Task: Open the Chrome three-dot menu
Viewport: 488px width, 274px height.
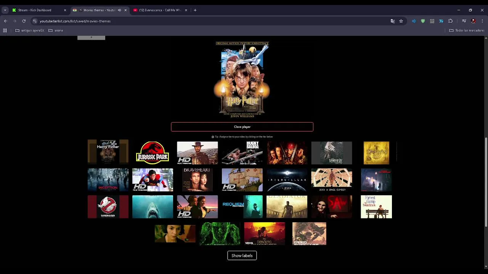Action: pyautogui.click(x=482, y=21)
